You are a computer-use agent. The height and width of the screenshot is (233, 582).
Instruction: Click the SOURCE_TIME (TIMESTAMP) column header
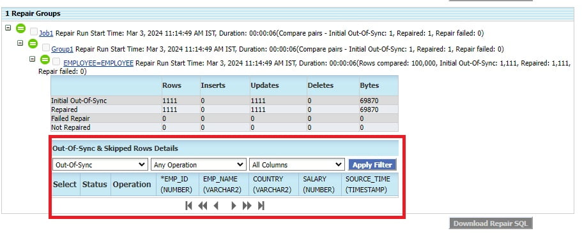coord(370,184)
